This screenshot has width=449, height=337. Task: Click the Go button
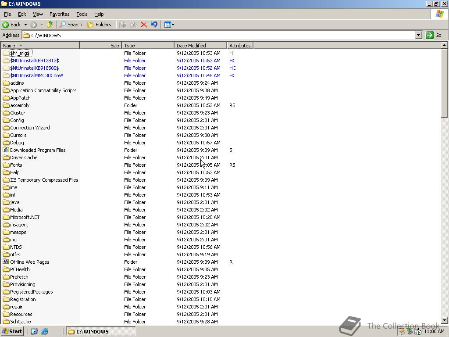(434, 35)
